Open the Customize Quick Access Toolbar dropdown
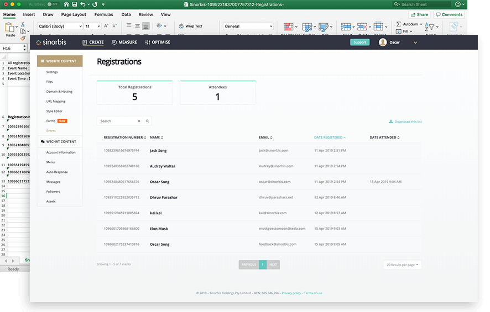The height and width of the screenshot is (312, 490). tap(103, 4)
